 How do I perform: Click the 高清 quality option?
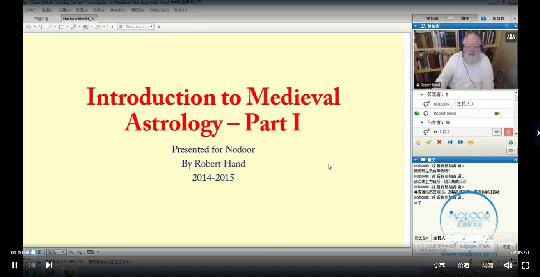(x=487, y=265)
